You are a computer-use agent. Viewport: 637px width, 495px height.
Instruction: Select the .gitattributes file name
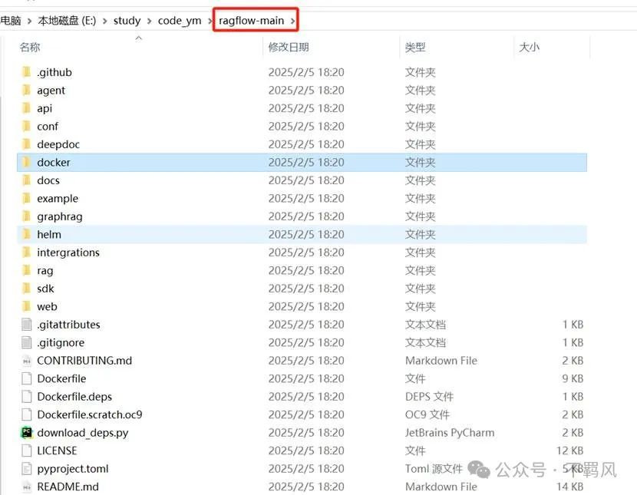pos(68,325)
